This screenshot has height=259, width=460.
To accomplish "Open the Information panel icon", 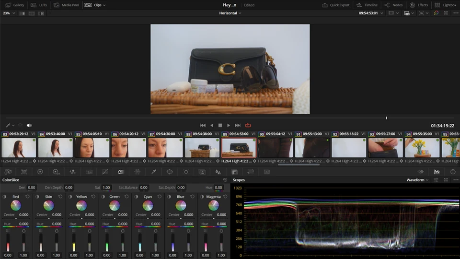I will click(453, 172).
